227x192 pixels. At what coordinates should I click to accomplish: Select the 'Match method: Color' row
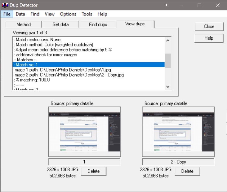[x=89, y=45]
